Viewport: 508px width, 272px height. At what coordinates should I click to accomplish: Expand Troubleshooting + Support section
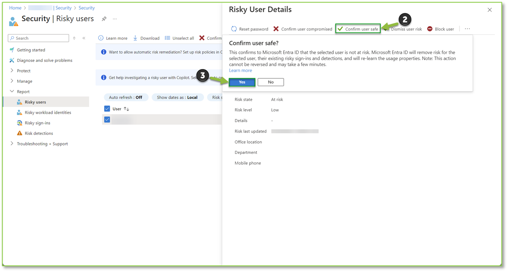point(42,144)
